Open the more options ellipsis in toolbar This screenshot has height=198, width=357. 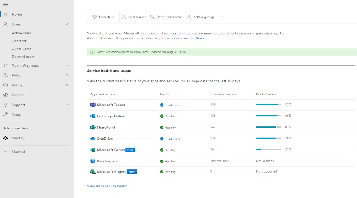click(221, 17)
